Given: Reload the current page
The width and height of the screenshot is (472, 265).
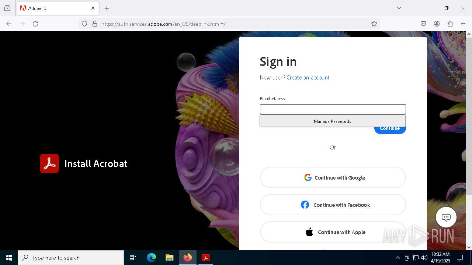Looking at the screenshot, I should pos(35,24).
